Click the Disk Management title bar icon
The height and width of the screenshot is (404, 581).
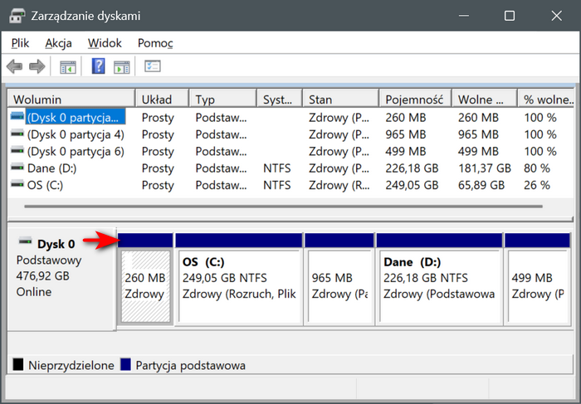(17, 16)
